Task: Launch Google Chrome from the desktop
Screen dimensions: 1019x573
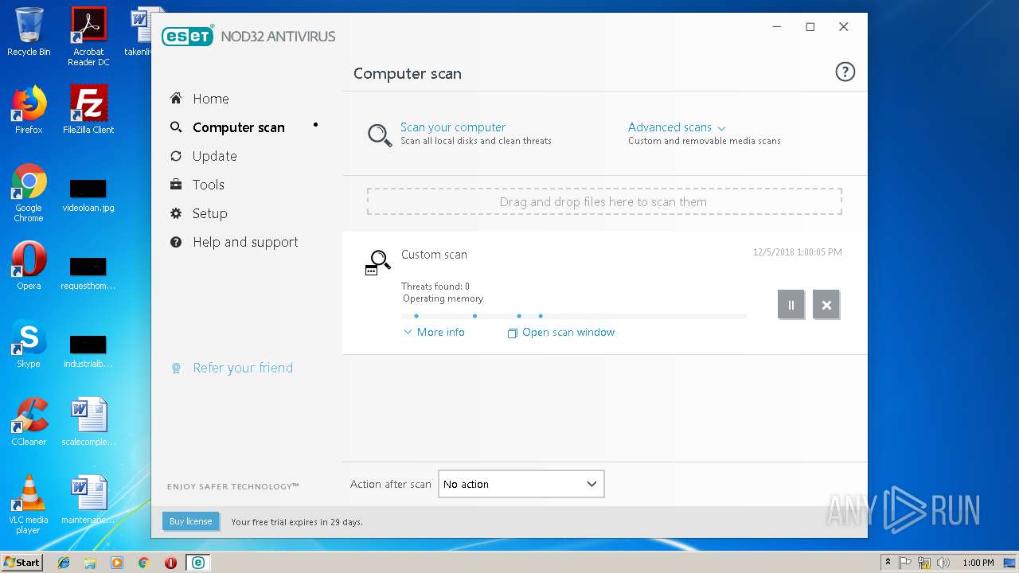Action: (x=29, y=193)
